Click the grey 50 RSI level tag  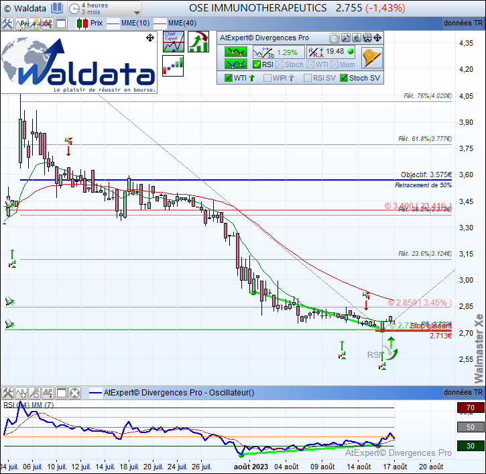pyautogui.click(x=471, y=427)
